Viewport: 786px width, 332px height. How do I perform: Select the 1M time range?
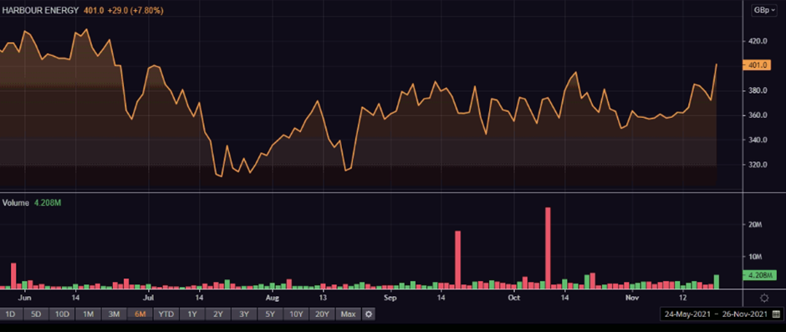click(89, 314)
